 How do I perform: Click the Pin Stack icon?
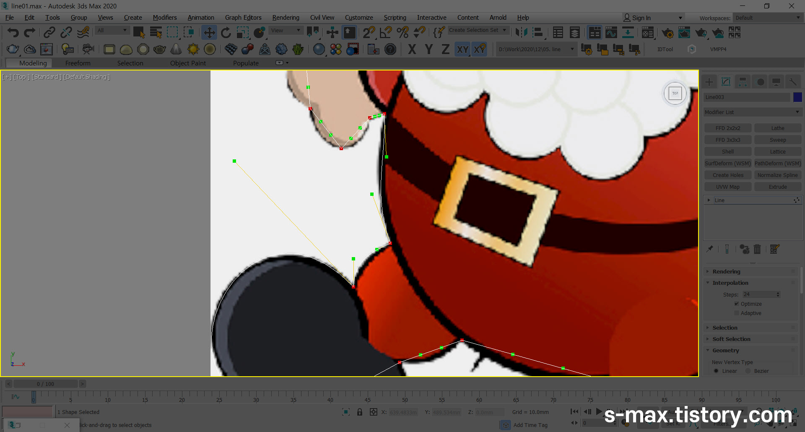(709, 249)
